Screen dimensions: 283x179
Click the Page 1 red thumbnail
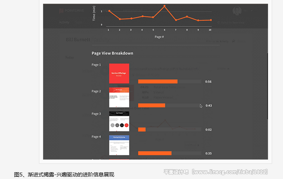tap(119, 73)
